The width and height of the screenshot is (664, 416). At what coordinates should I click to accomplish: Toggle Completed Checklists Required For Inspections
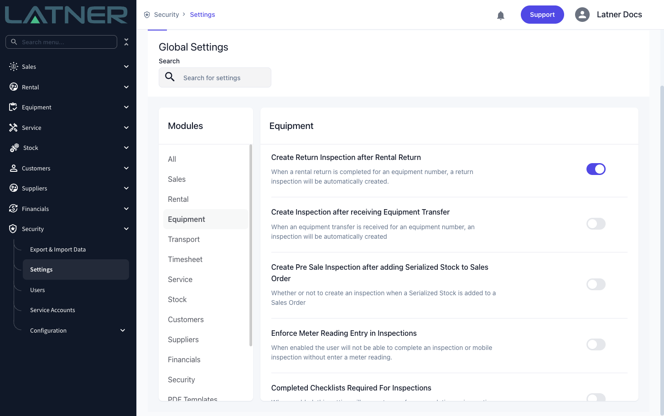tap(596, 397)
